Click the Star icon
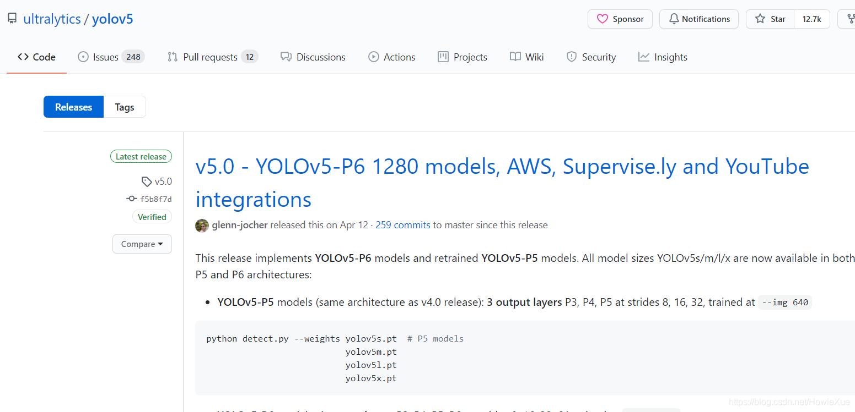The image size is (855, 412). (x=760, y=19)
